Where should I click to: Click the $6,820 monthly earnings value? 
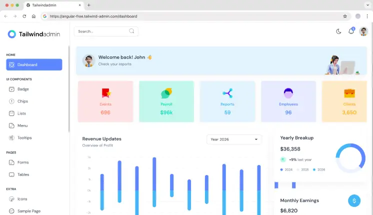pyautogui.click(x=289, y=210)
